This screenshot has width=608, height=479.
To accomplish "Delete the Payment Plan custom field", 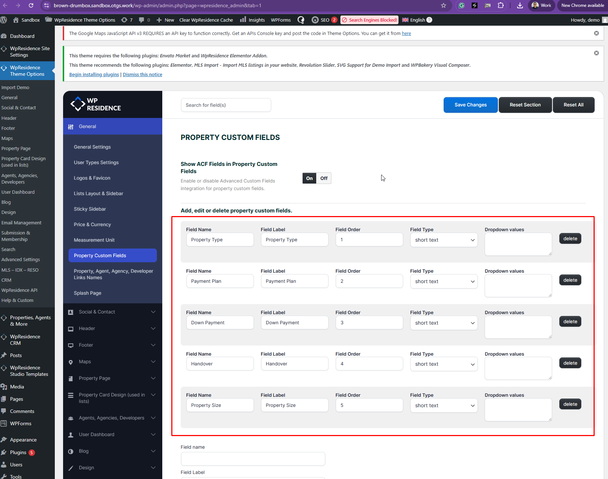I will pos(570,280).
